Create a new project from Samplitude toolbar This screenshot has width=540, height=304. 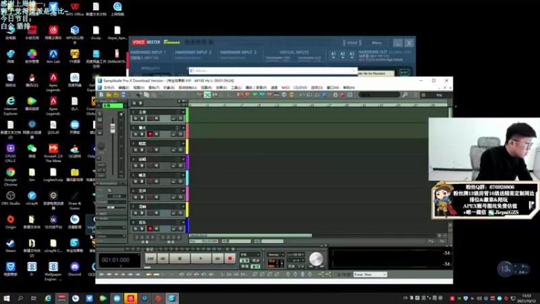pyautogui.click(x=101, y=95)
